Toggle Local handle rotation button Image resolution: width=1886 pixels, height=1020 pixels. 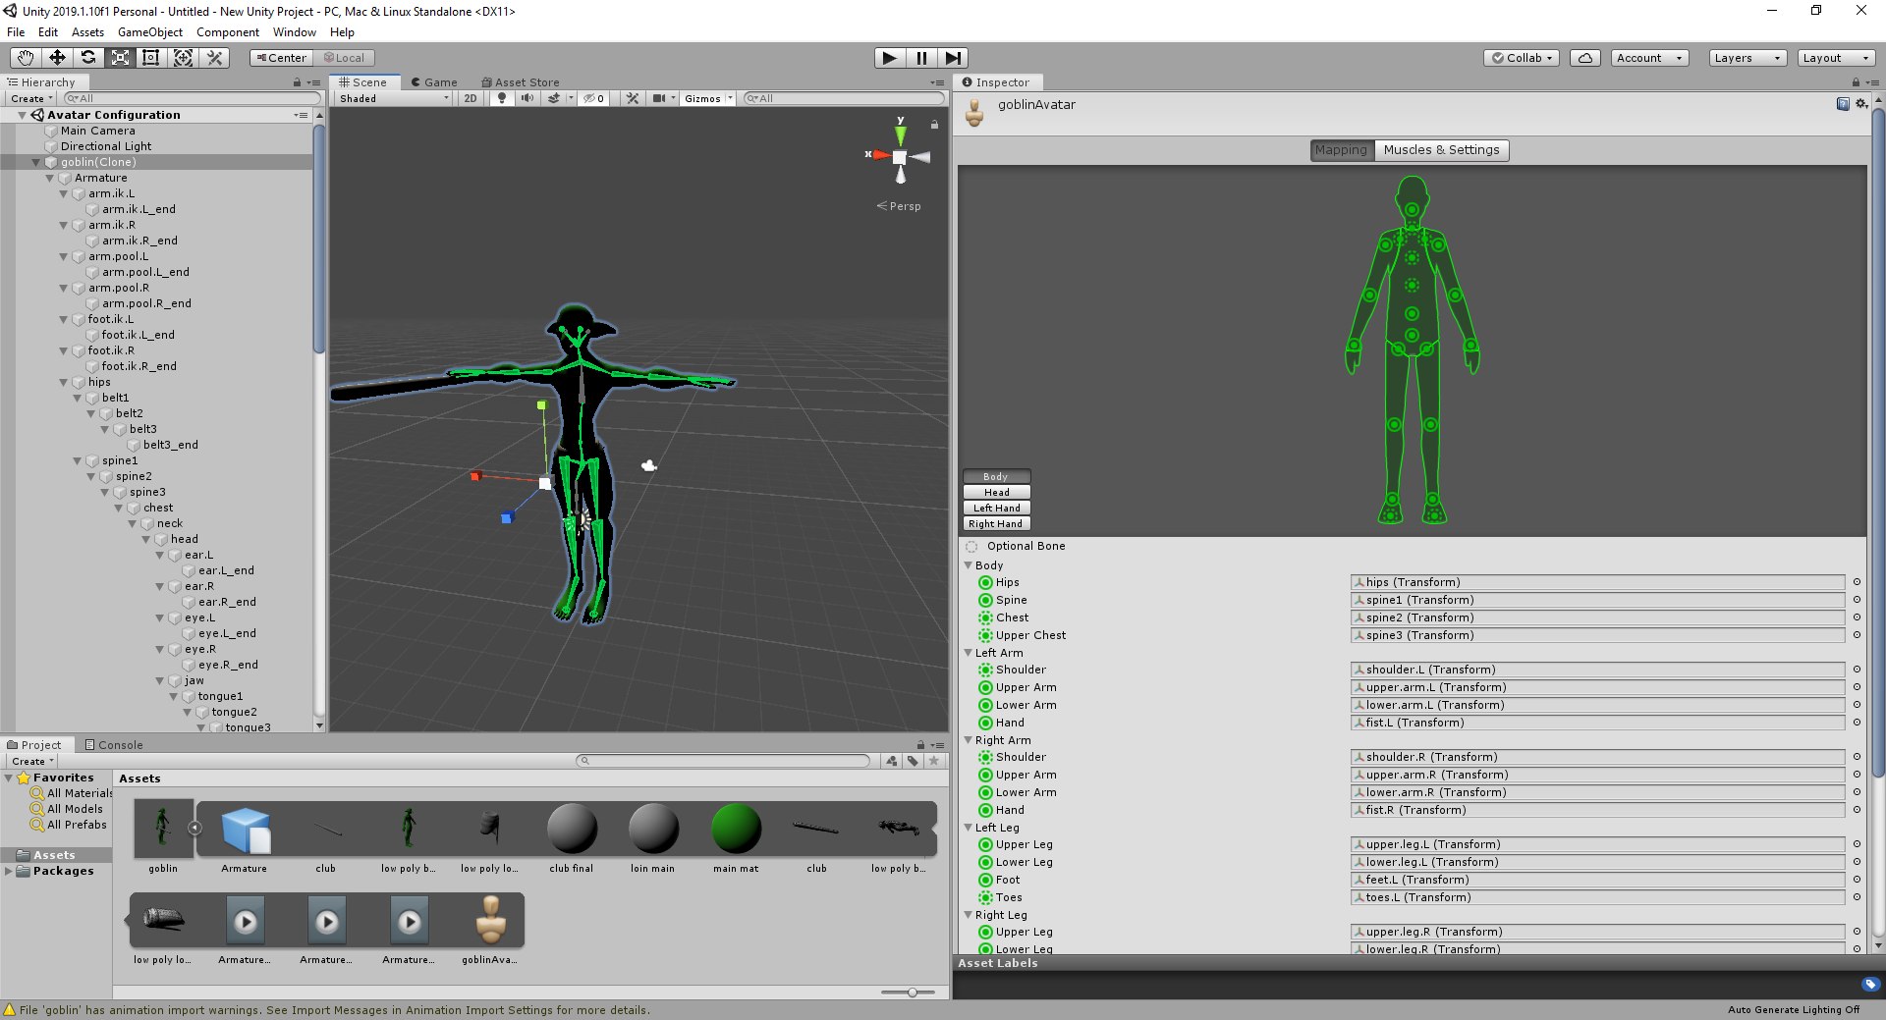coord(345,58)
